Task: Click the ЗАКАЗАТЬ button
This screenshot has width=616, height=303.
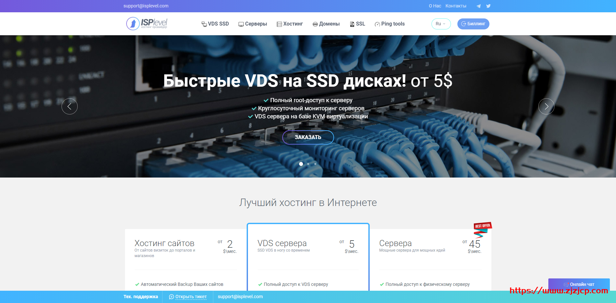Action: tap(308, 137)
